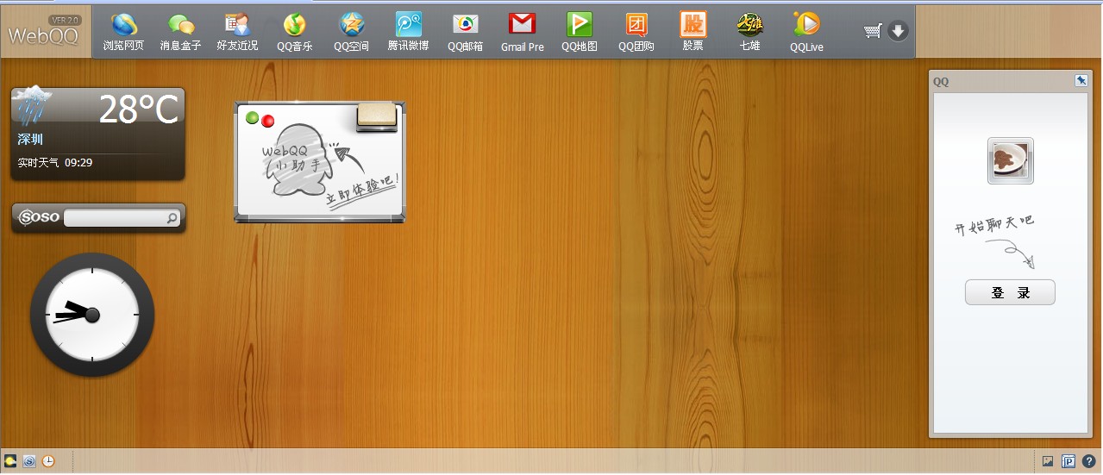Click the analog clock widget

[x=92, y=315]
